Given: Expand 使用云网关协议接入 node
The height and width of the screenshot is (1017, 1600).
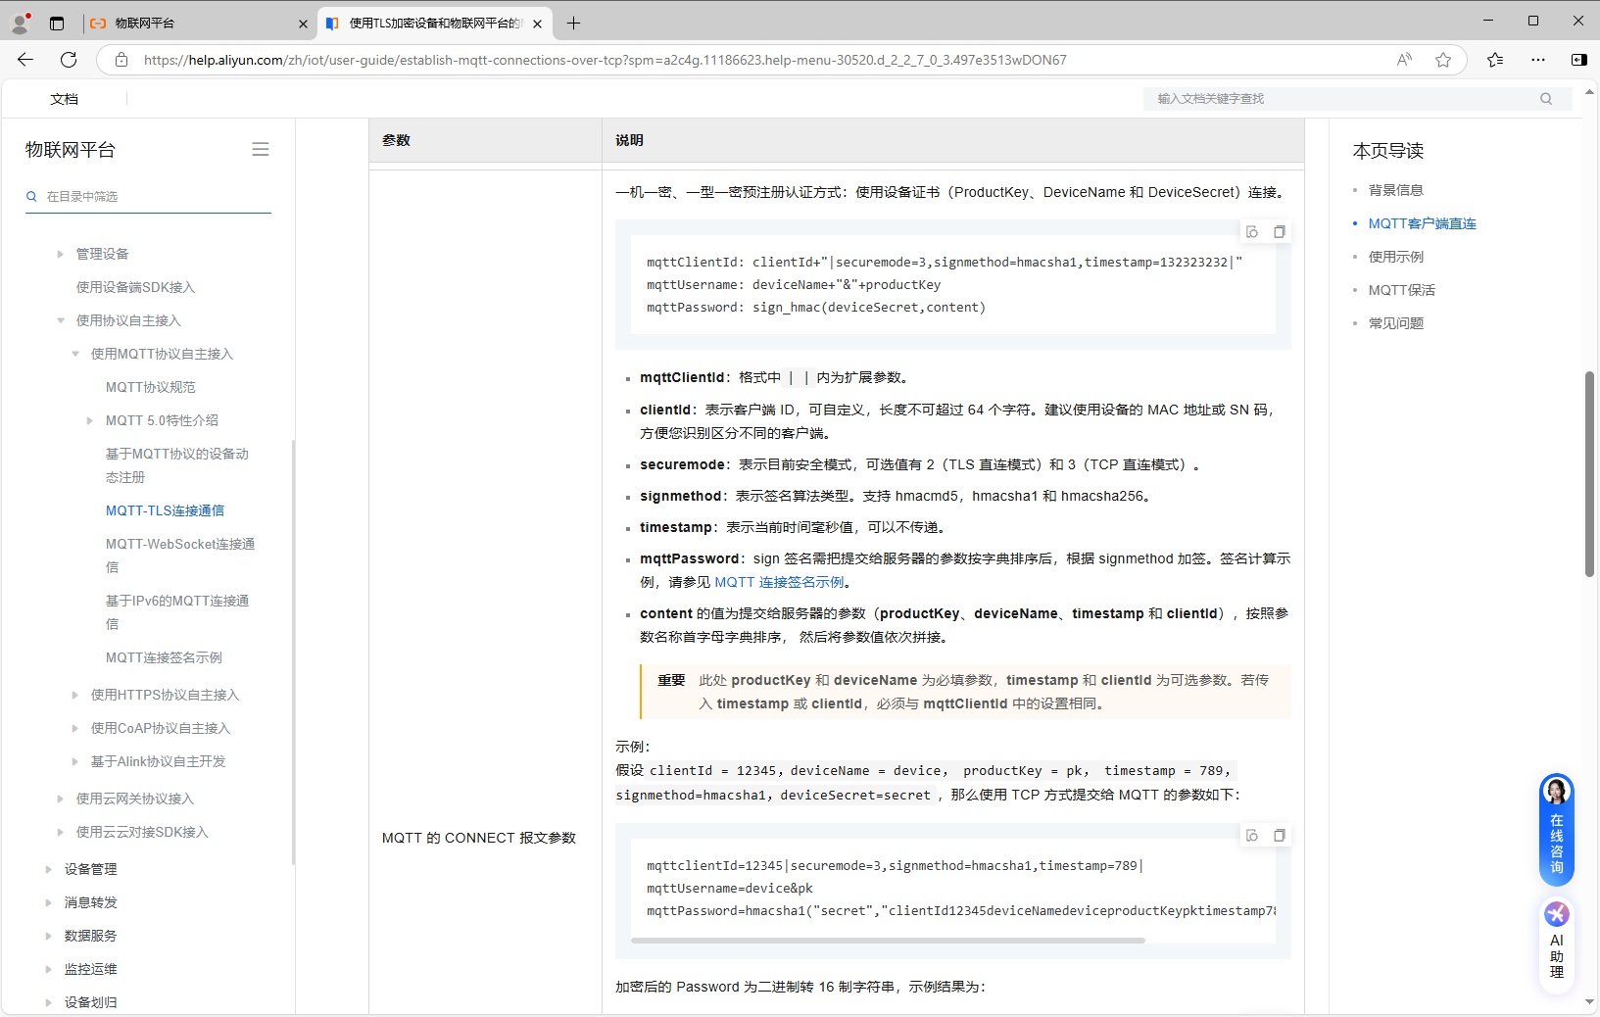Looking at the screenshot, I should (61, 799).
